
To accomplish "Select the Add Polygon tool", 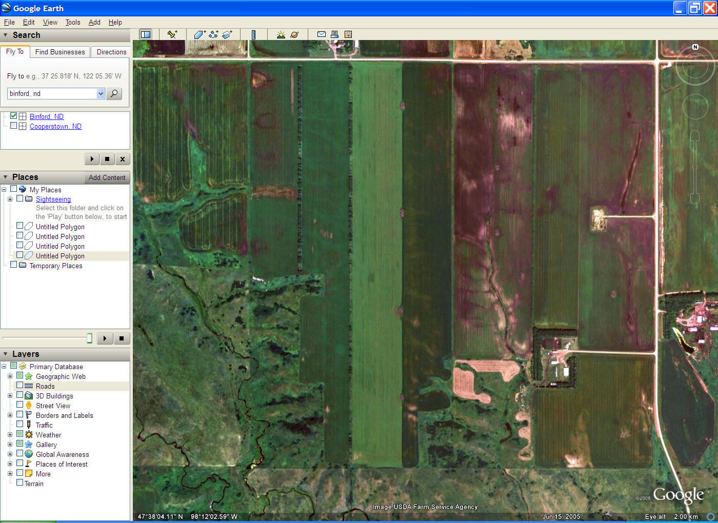I will [x=200, y=34].
